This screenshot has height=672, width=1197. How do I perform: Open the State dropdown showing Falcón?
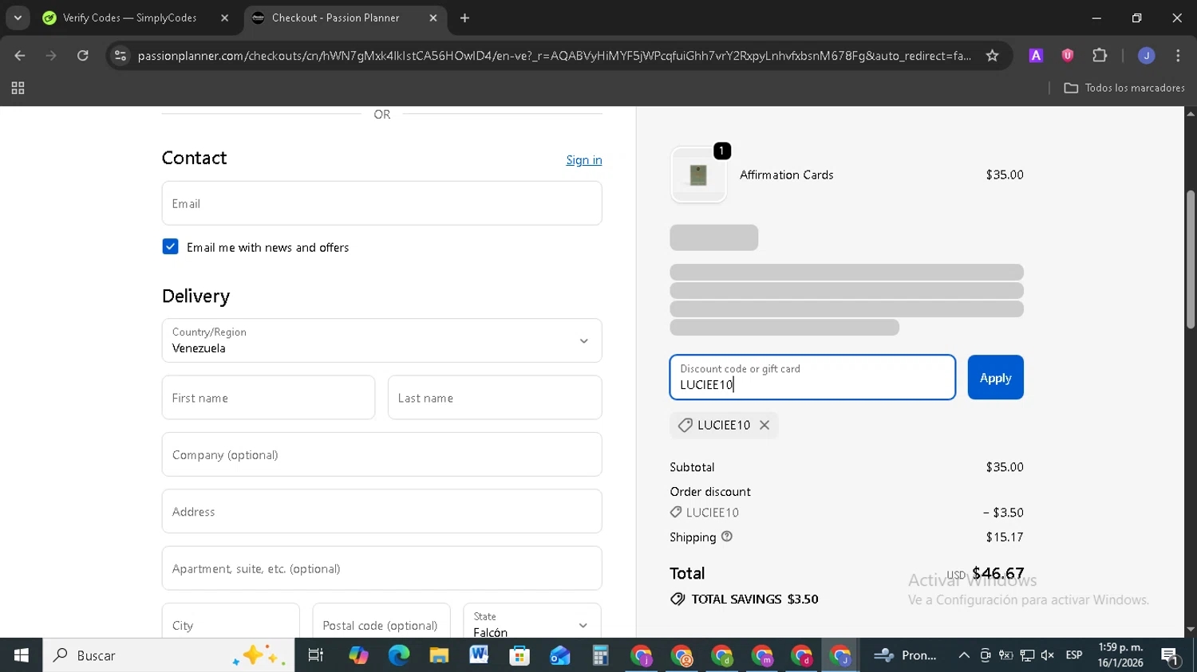[x=531, y=622]
